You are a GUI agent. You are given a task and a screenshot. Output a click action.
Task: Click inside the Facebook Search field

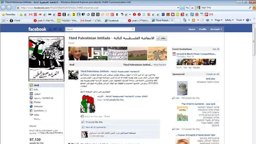click(x=98, y=29)
